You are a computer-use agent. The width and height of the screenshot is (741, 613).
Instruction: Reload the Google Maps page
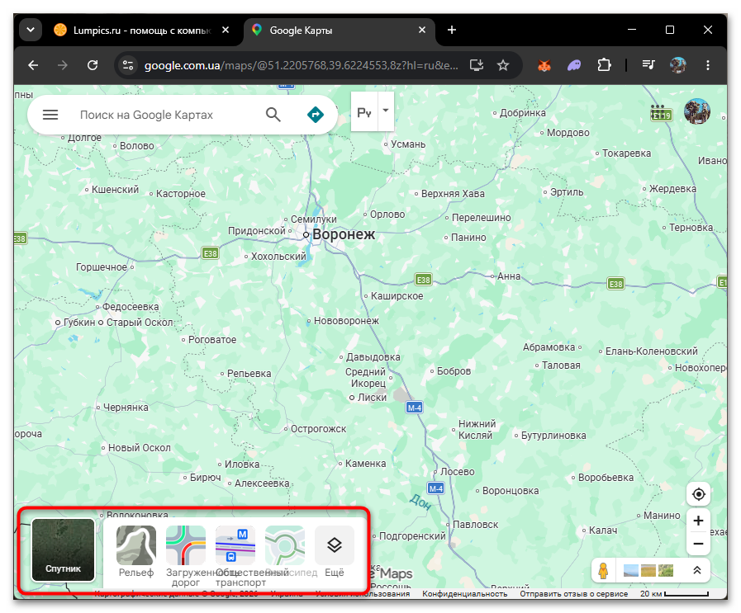click(x=93, y=65)
